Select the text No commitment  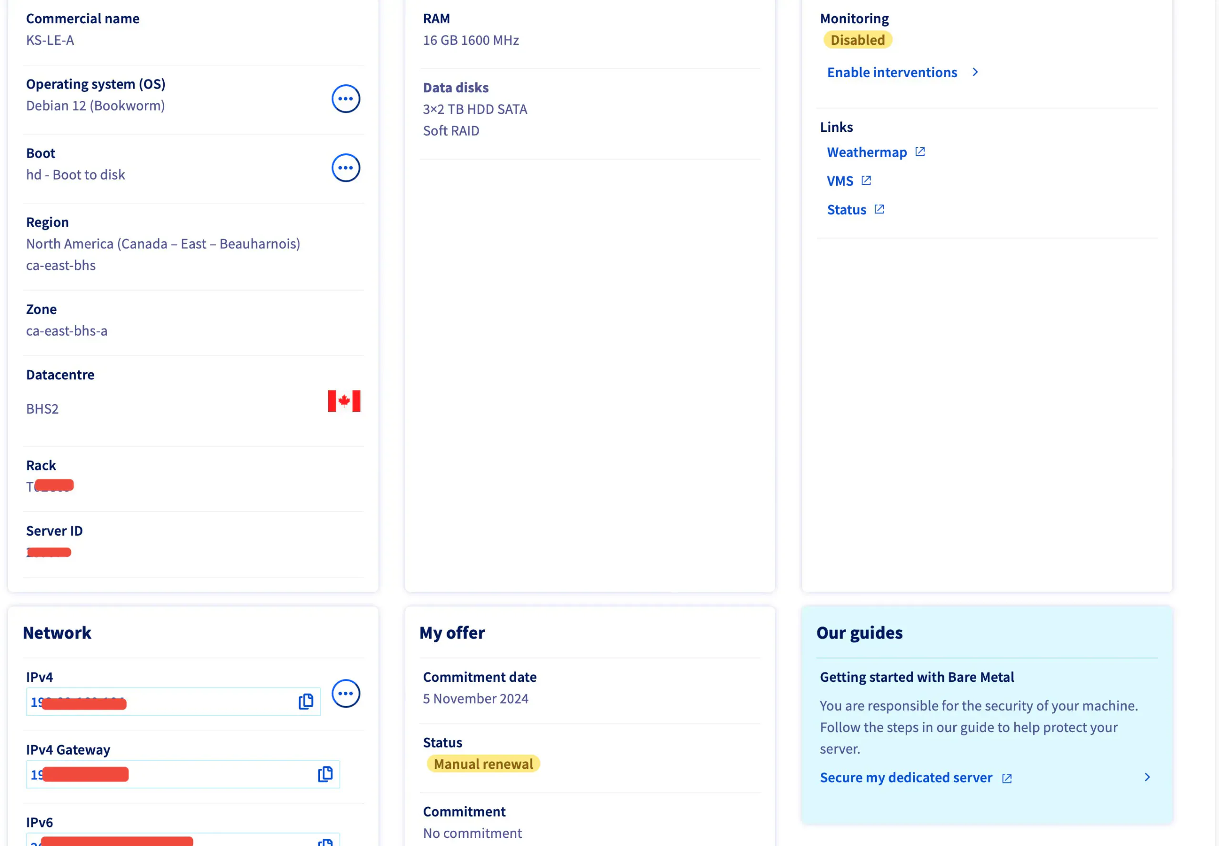pos(472,833)
